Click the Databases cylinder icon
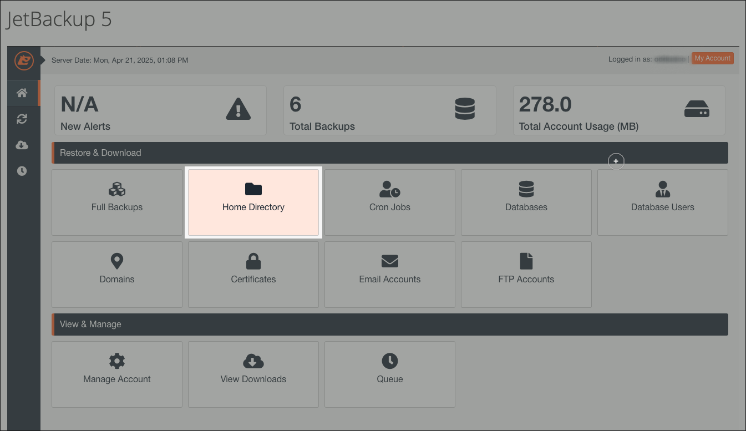The image size is (746, 431). tap(526, 189)
